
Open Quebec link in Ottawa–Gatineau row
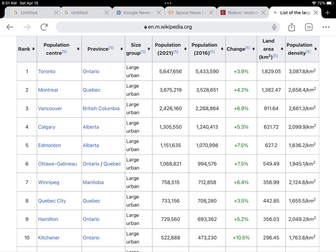tap(112, 164)
